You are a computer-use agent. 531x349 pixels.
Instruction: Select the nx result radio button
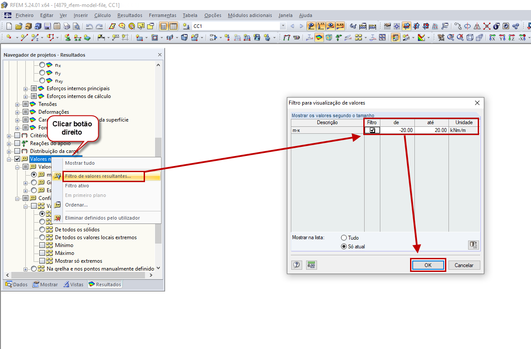click(x=42, y=65)
